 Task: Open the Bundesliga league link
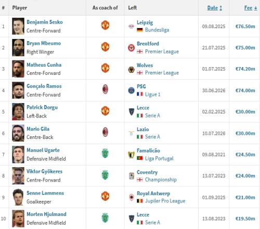[157, 30]
